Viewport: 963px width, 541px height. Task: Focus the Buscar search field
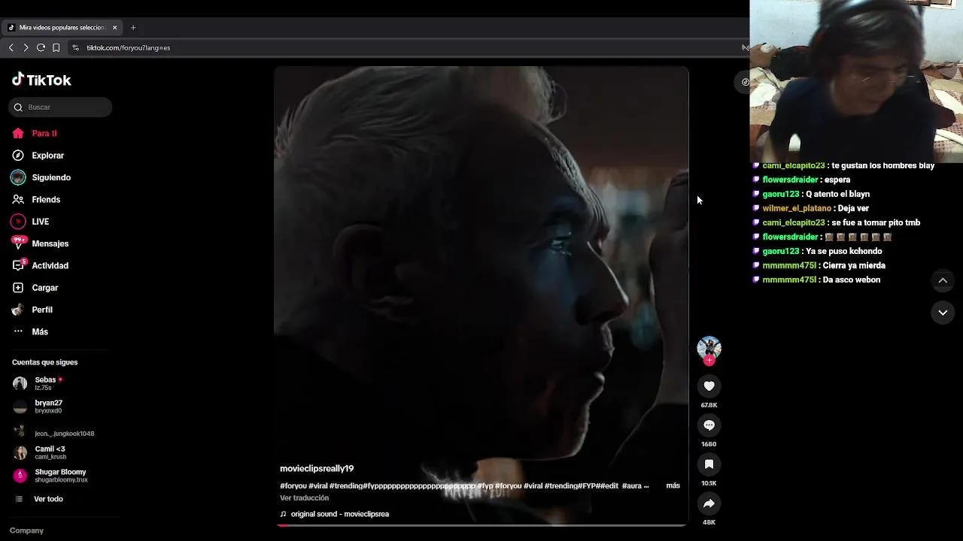[x=60, y=107]
